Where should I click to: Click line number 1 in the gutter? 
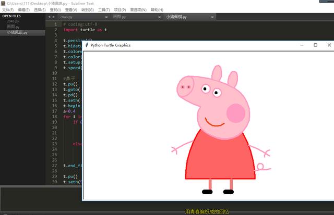[x=56, y=24]
